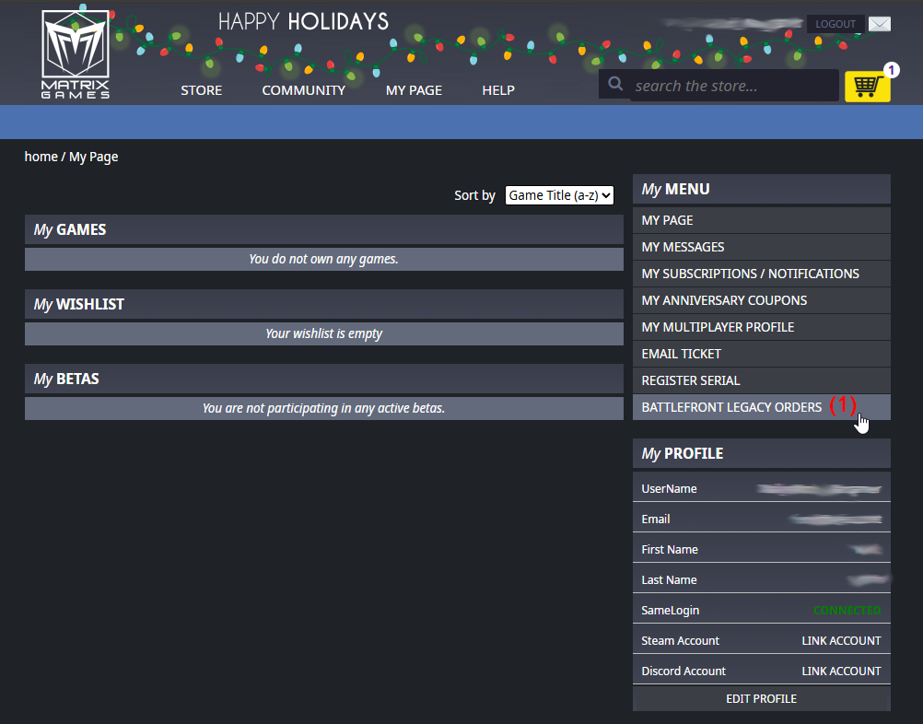Screen dimensions: 923x724
Task: Click the My MENU header
Action: (x=761, y=189)
